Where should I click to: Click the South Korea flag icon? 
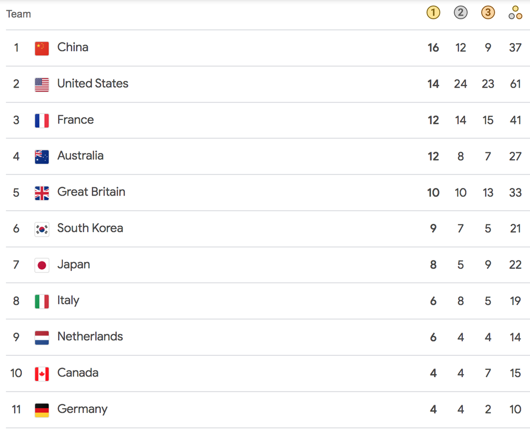(42, 229)
